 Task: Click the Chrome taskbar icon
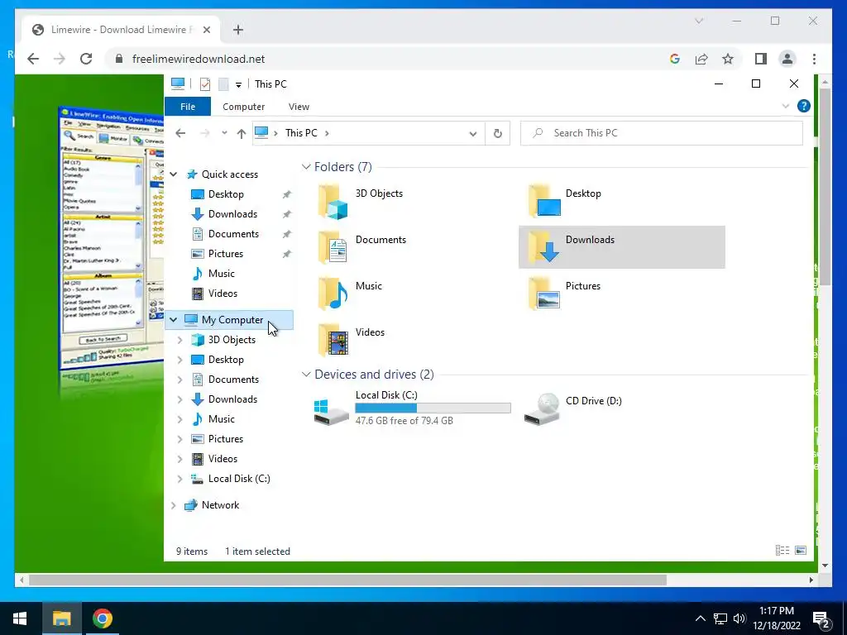click(x=102, y=618)
